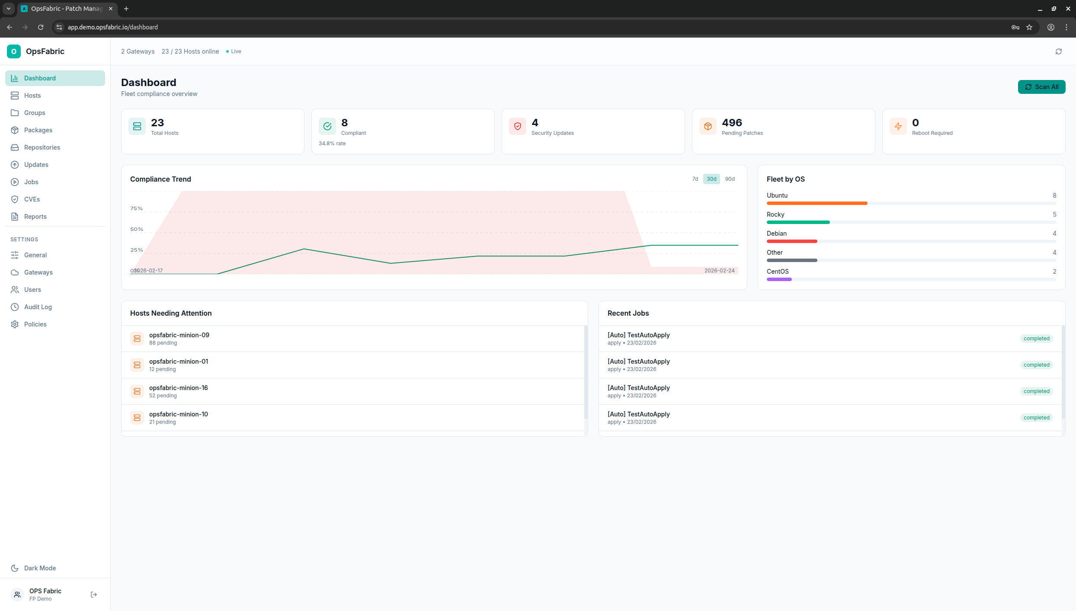
Task: Open the Reports section
Action: 35,216
